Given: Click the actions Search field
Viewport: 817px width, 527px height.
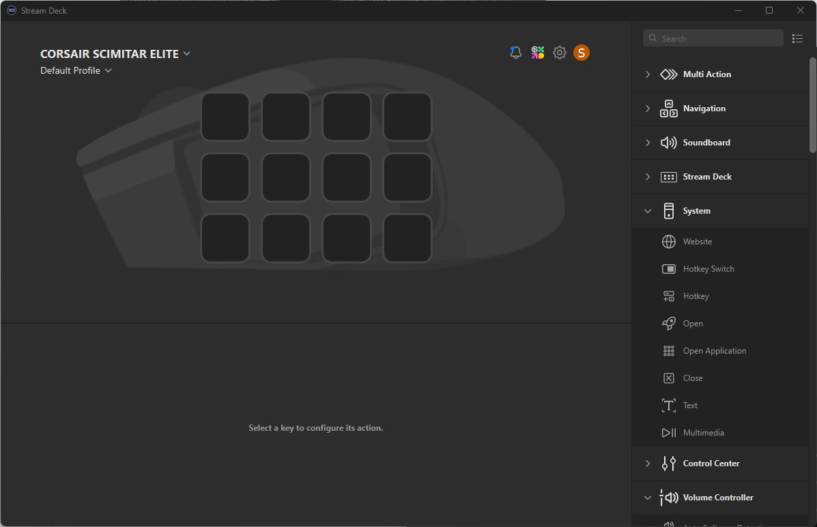Looking at the screenshot, I should coord(713,38).
